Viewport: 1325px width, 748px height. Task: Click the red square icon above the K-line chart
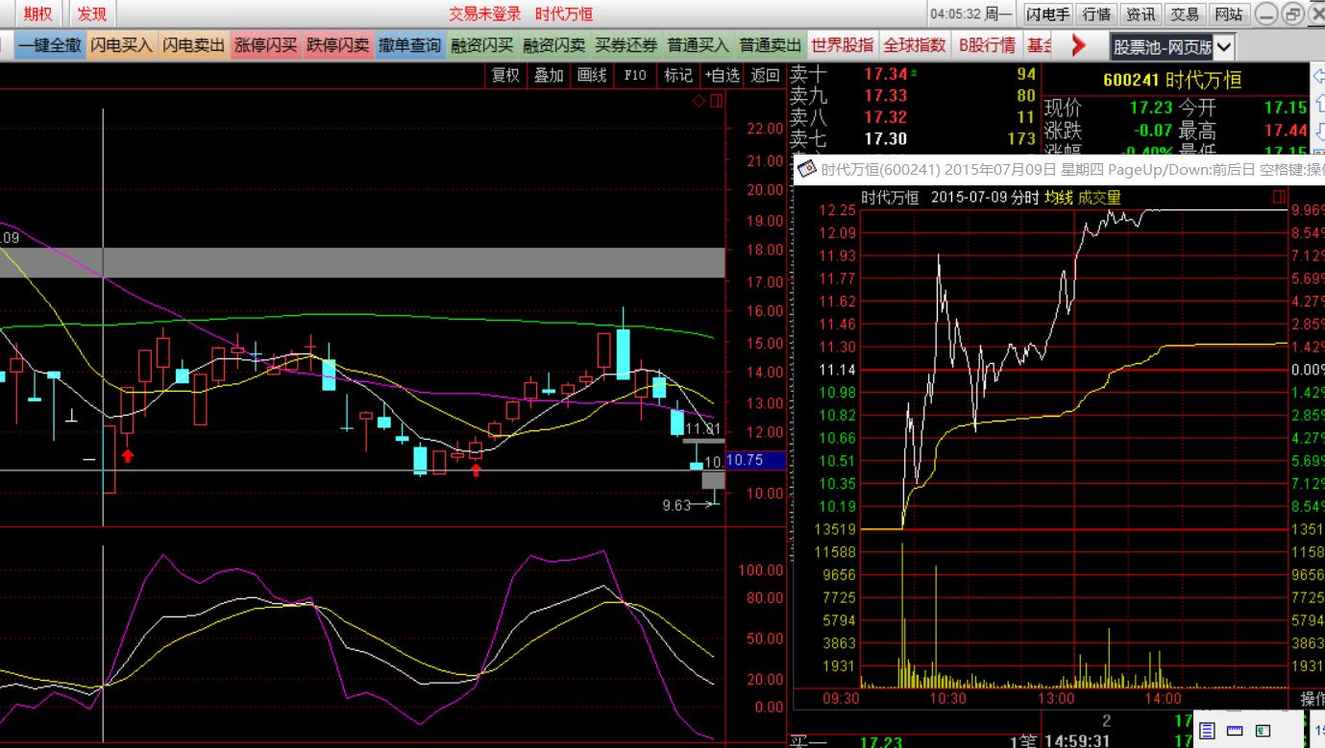point(715,101)
